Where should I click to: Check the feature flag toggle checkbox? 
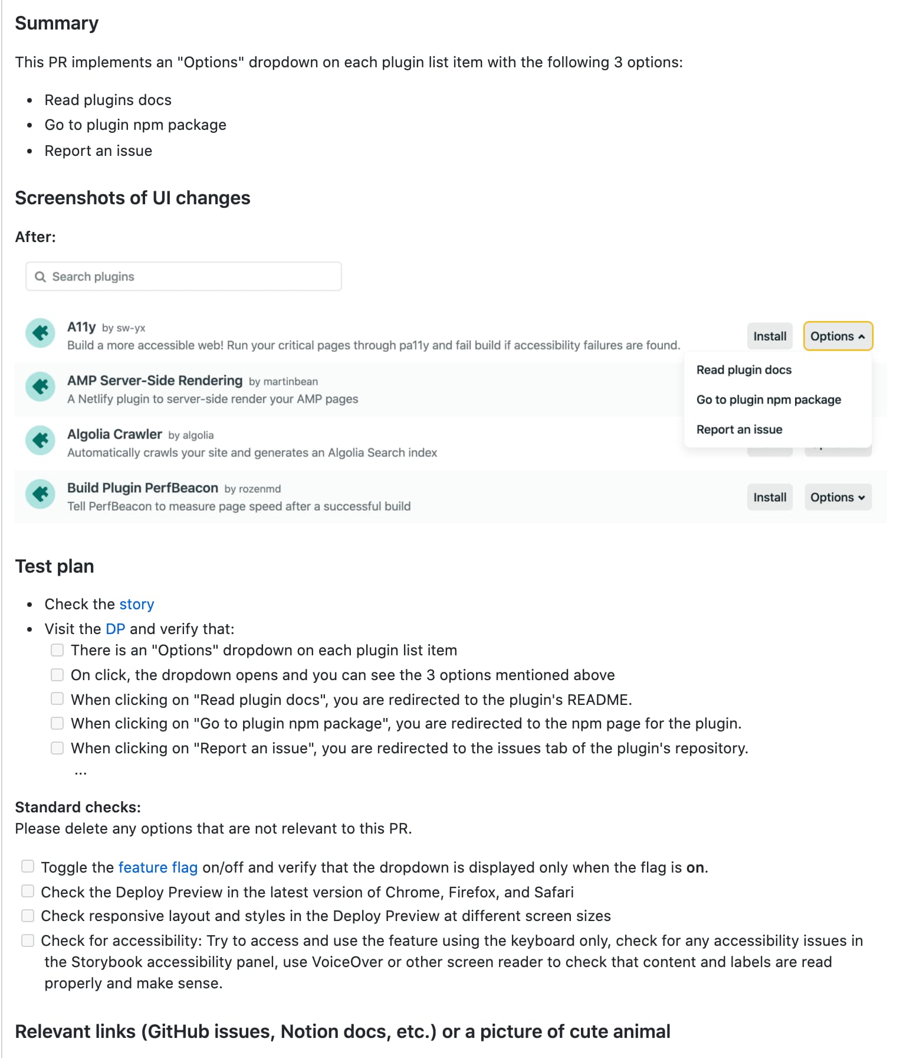coord(28,866)
